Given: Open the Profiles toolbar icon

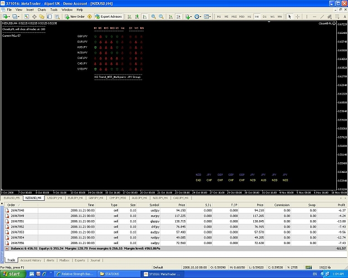Looking at the screenshot, I should (x=14, y=17).
